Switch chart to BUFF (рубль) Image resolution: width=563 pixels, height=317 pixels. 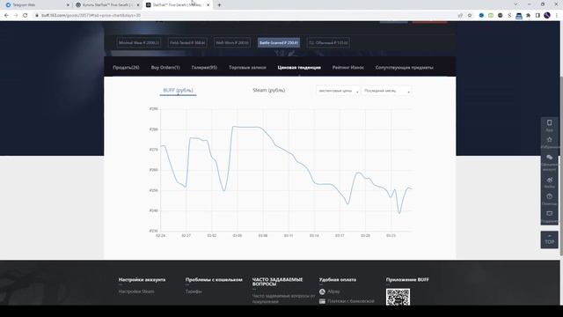click(178, 90)
